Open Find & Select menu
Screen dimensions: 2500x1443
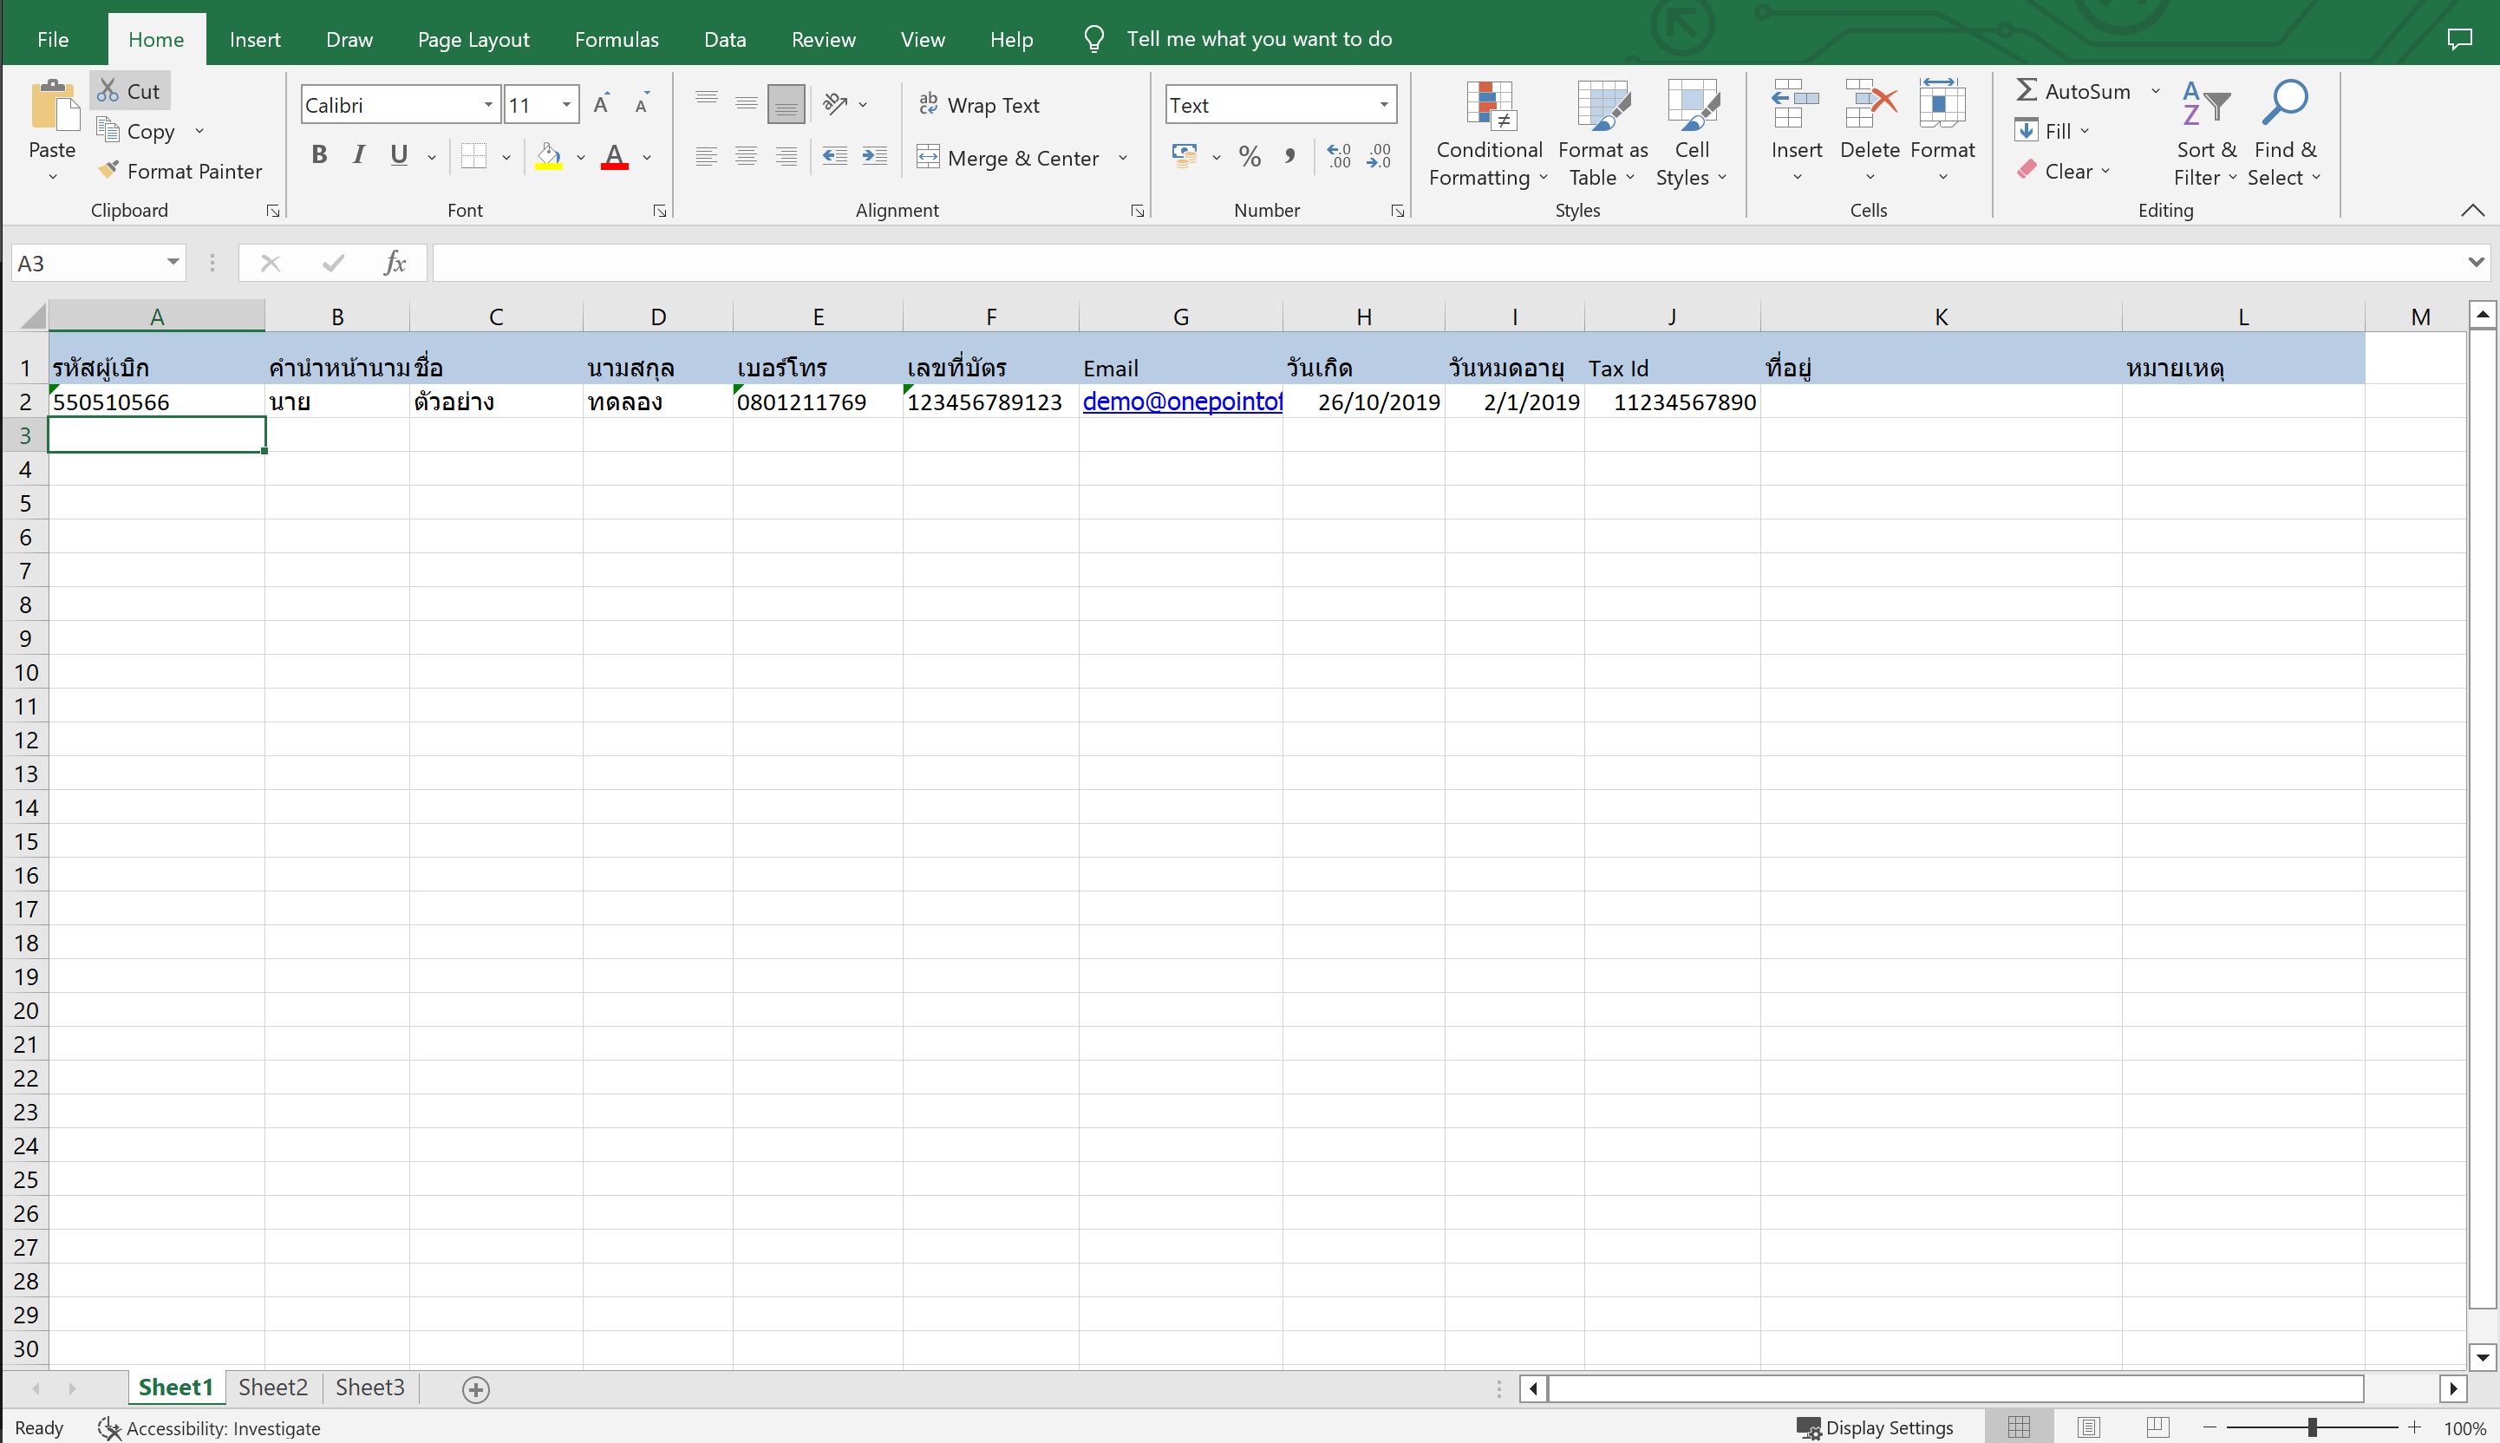[x=2284, y=134]
